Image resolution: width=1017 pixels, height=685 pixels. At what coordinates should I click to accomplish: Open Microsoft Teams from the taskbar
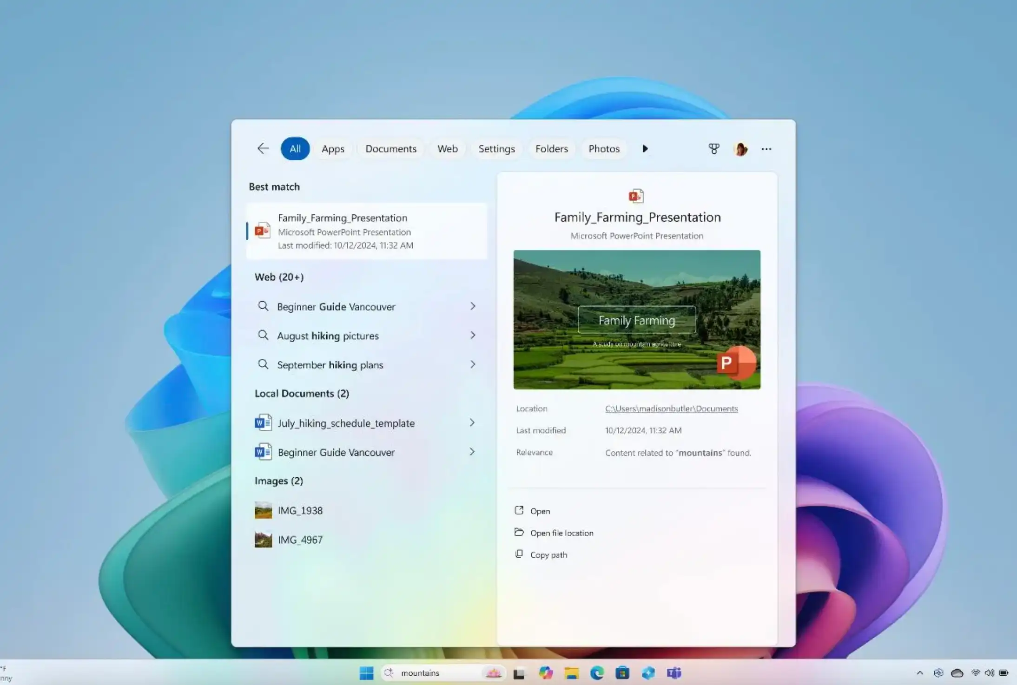tap(674, 672)
